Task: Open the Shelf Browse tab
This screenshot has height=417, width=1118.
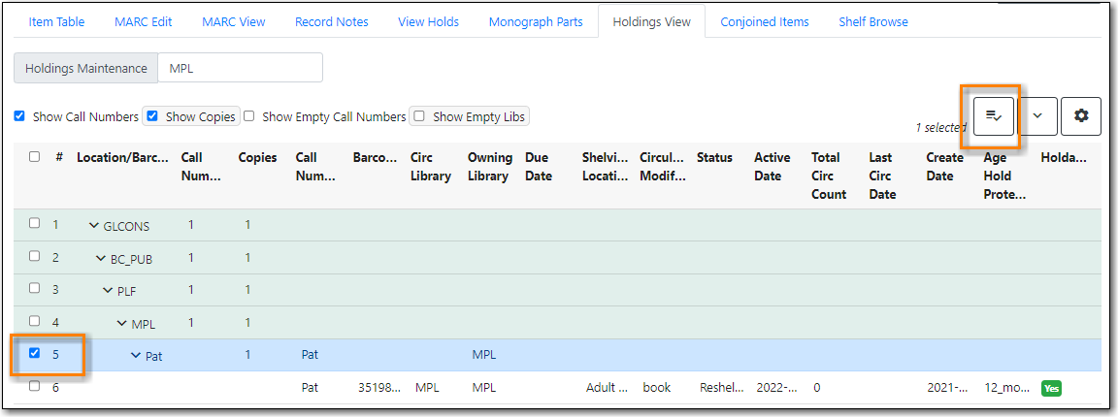Action: tap(873, 21)
